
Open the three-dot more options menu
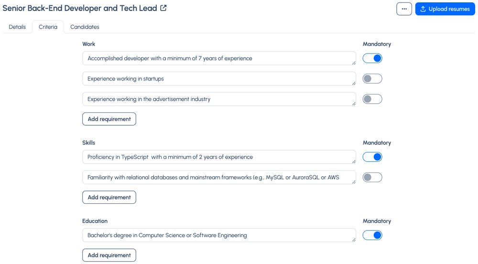[404, 9]
